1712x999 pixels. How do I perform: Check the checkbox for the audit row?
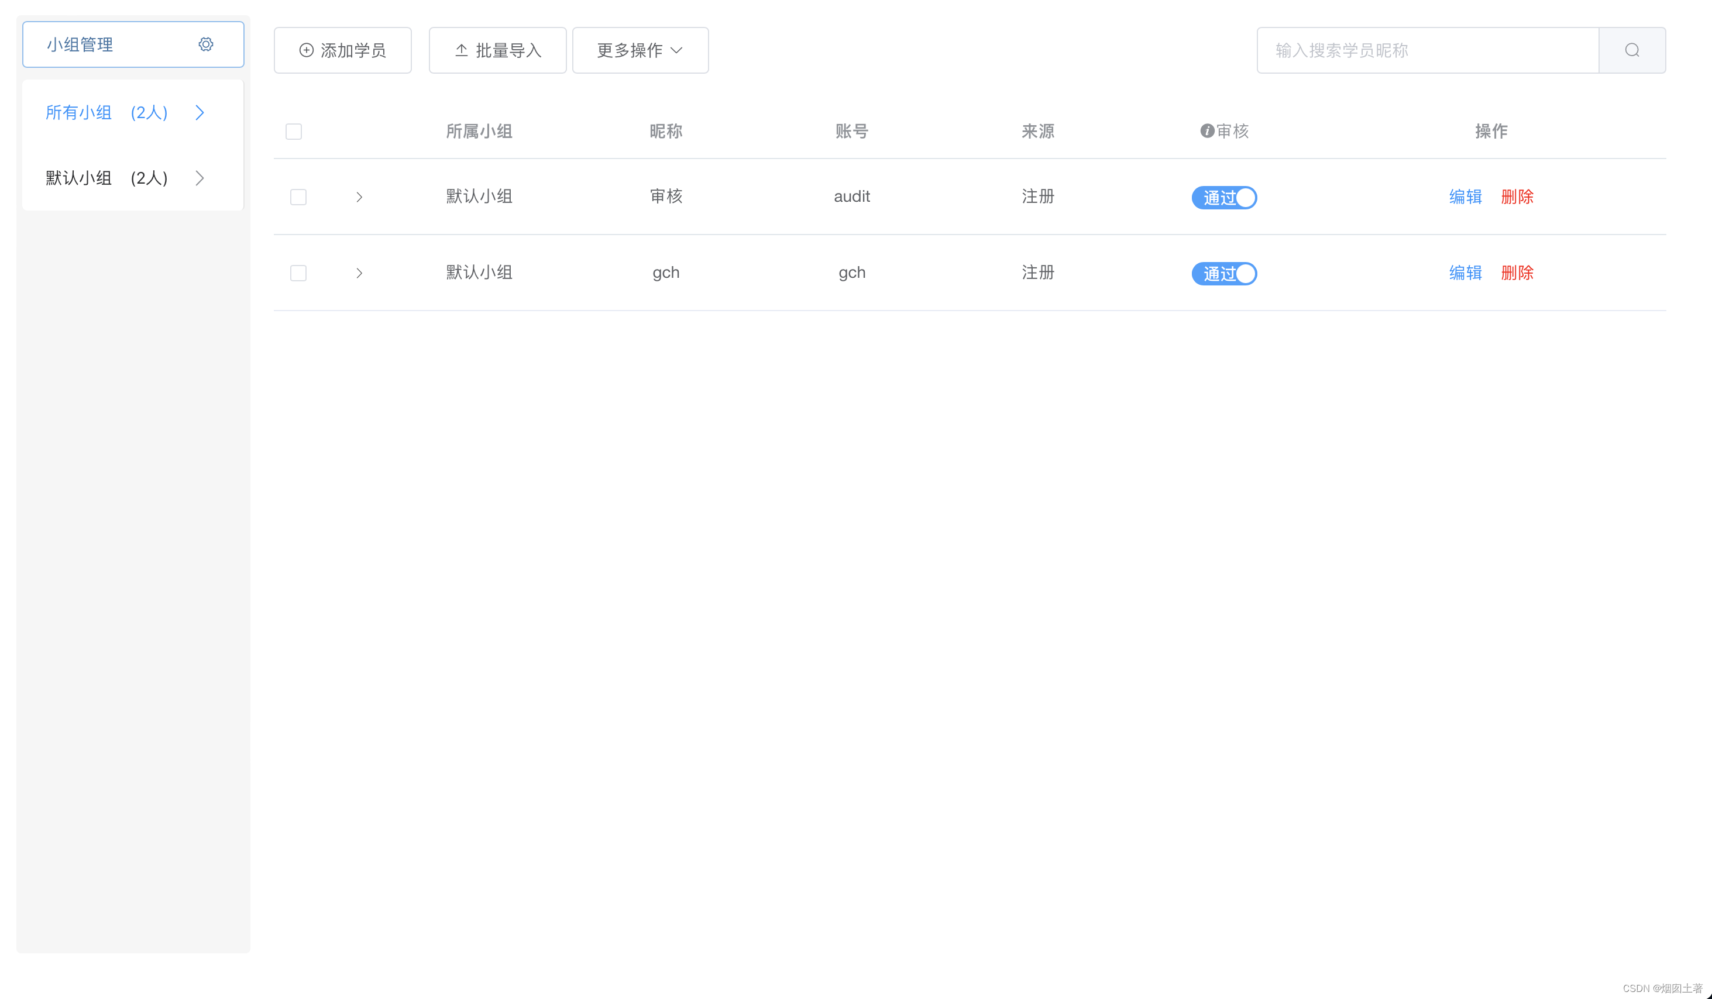click(x=298, y=197)
